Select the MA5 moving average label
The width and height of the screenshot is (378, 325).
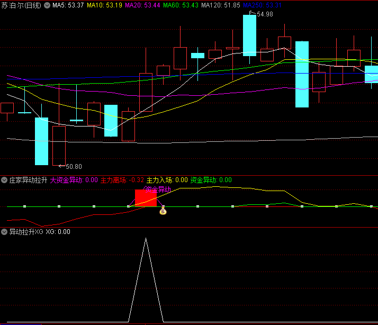click(x=68, y=5)
